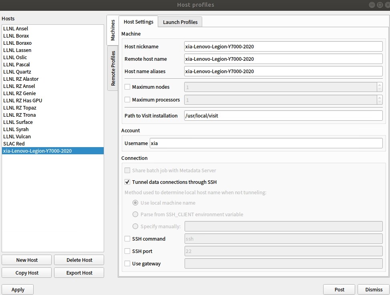The width and height of the screenshot is (390, 295).
Task: Enable the SSH port option
Action: (127, 251)
